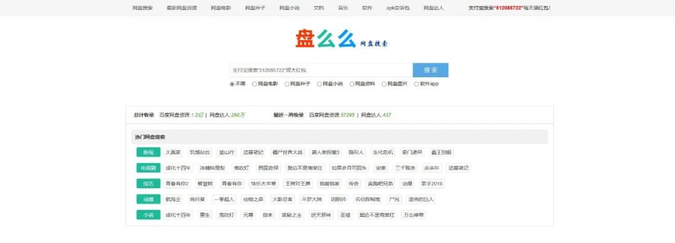Image resolution: width=675 pixels, height=243 pixels.
Task: Open the 青春有你2 tag
Action: click(x=177, y=184)
